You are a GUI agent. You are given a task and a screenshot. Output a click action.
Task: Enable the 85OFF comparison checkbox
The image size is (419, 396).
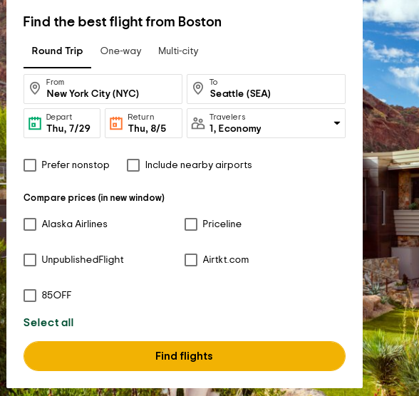30,296
